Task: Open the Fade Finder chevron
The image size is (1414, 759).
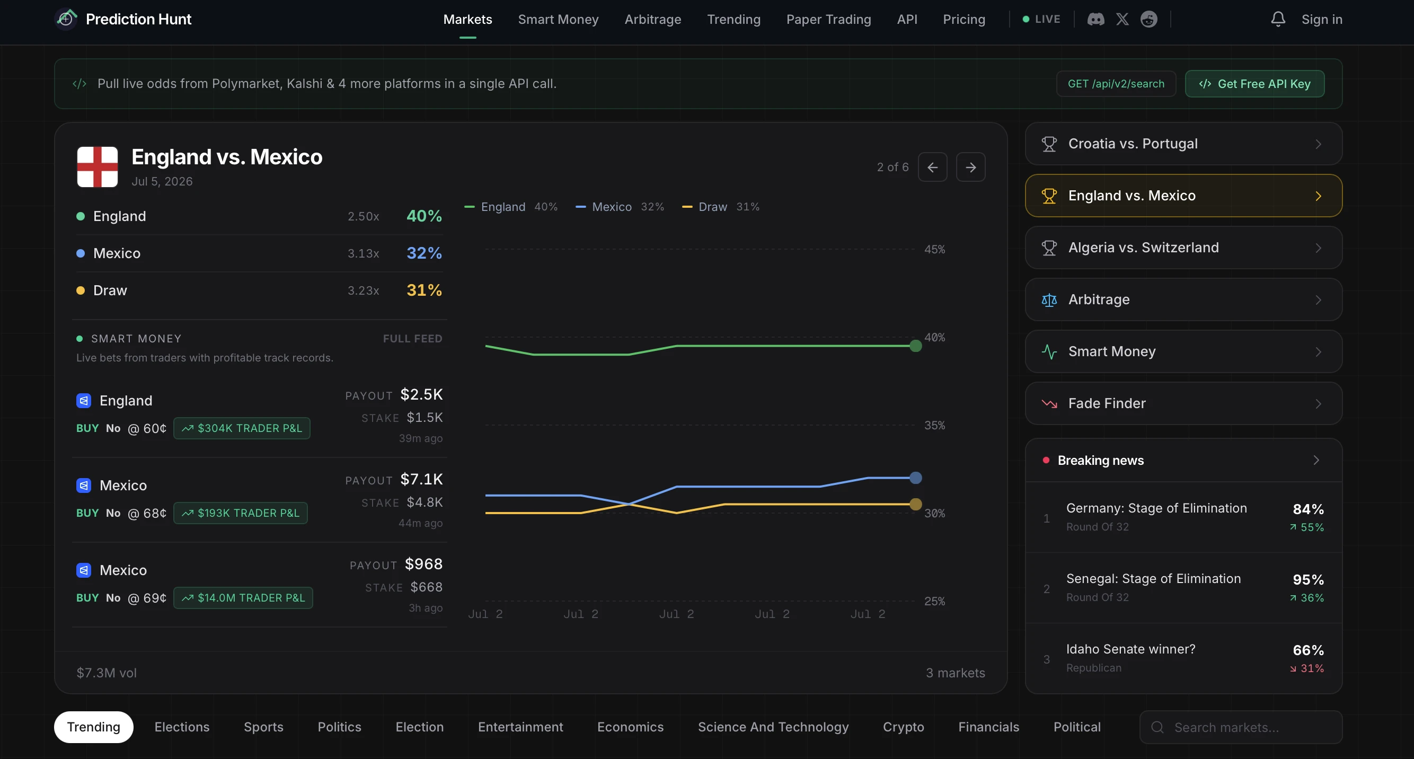Action: [x=1319, y=404]
